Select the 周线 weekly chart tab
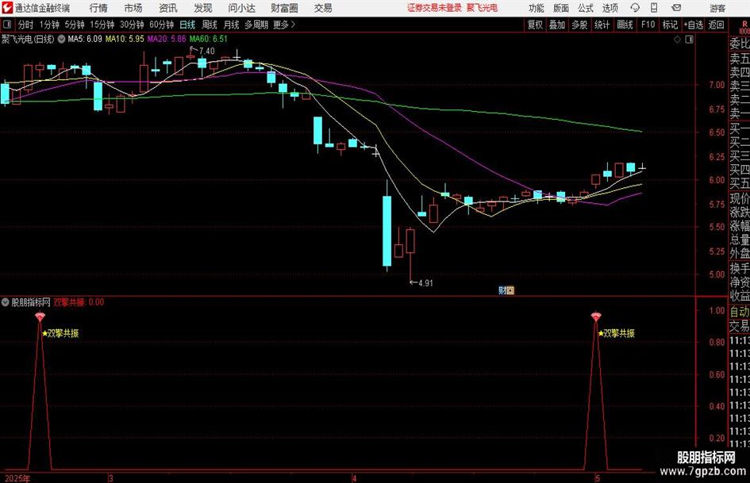 point(210,25)
